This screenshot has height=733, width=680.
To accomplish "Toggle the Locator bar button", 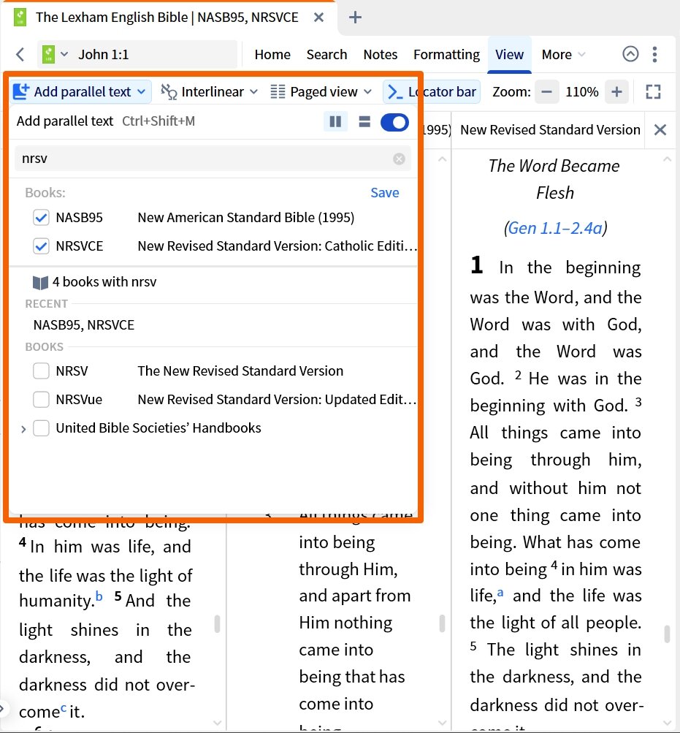I will (432, 91).
